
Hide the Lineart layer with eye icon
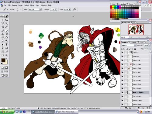pos(123,52)
